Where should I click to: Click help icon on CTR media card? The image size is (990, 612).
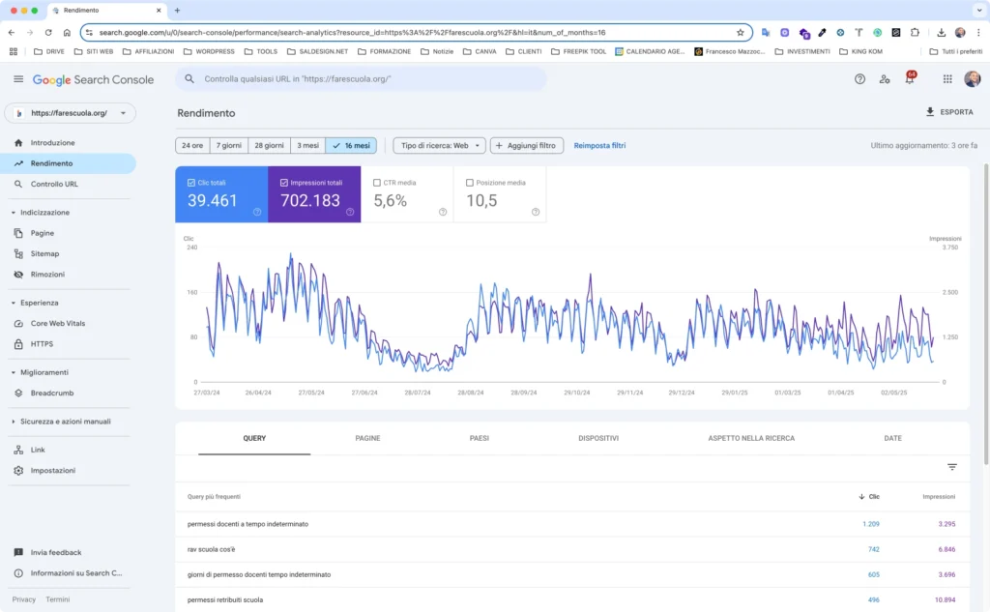pyautogui.click(x=443, y=212)
